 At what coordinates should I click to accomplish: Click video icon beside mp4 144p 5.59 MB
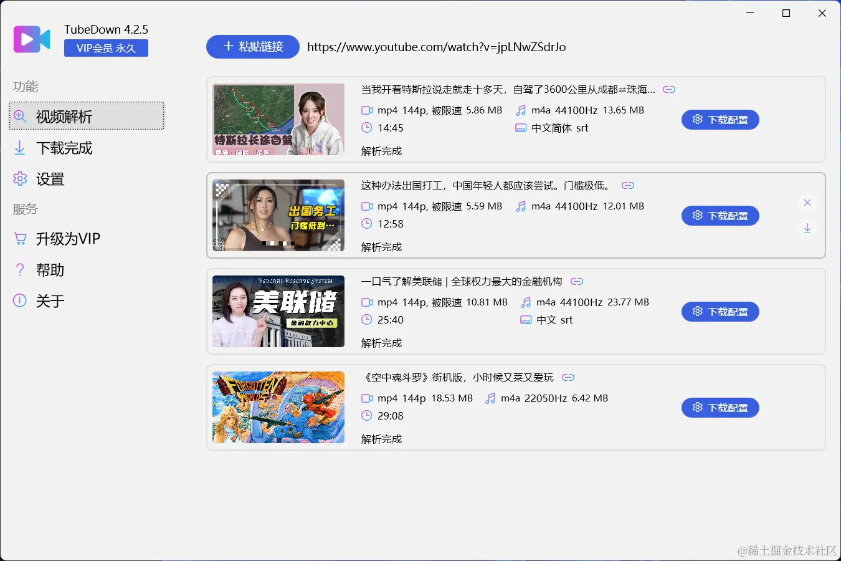pyautogui.click(x=367, y=206)
